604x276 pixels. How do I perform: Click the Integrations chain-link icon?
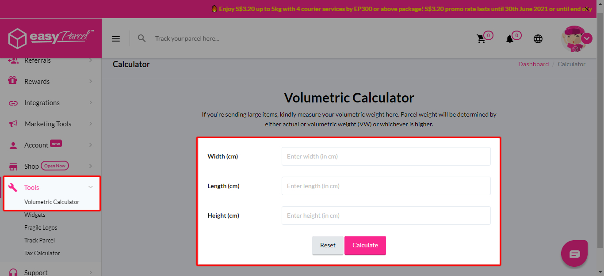pyautogui.click(x=14, y=102)
